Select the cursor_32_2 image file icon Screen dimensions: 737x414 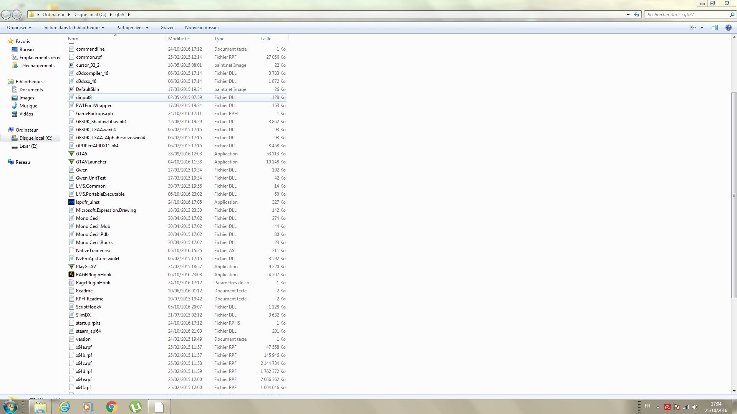[x=71, y=65]
